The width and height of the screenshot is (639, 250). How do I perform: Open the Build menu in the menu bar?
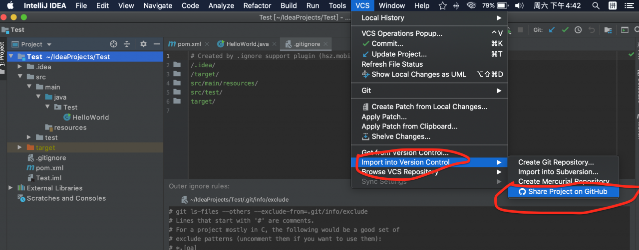coord(289,5)
